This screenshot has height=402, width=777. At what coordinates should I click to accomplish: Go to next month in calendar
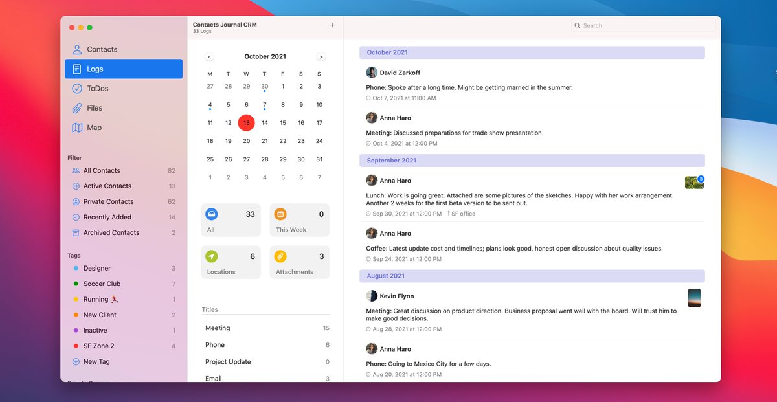tap(321, 57)
